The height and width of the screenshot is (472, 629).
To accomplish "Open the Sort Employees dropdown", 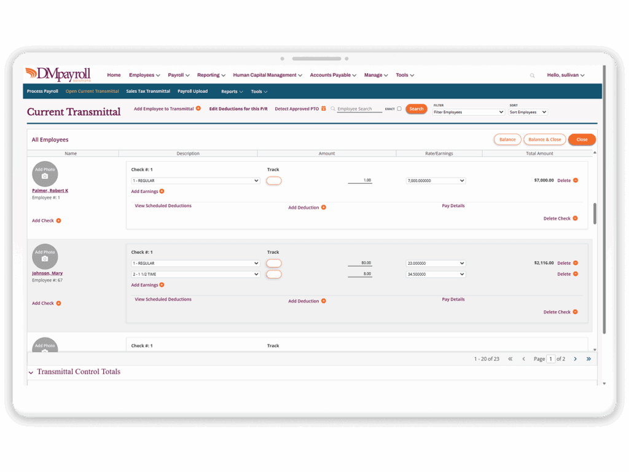I will 528,112.
